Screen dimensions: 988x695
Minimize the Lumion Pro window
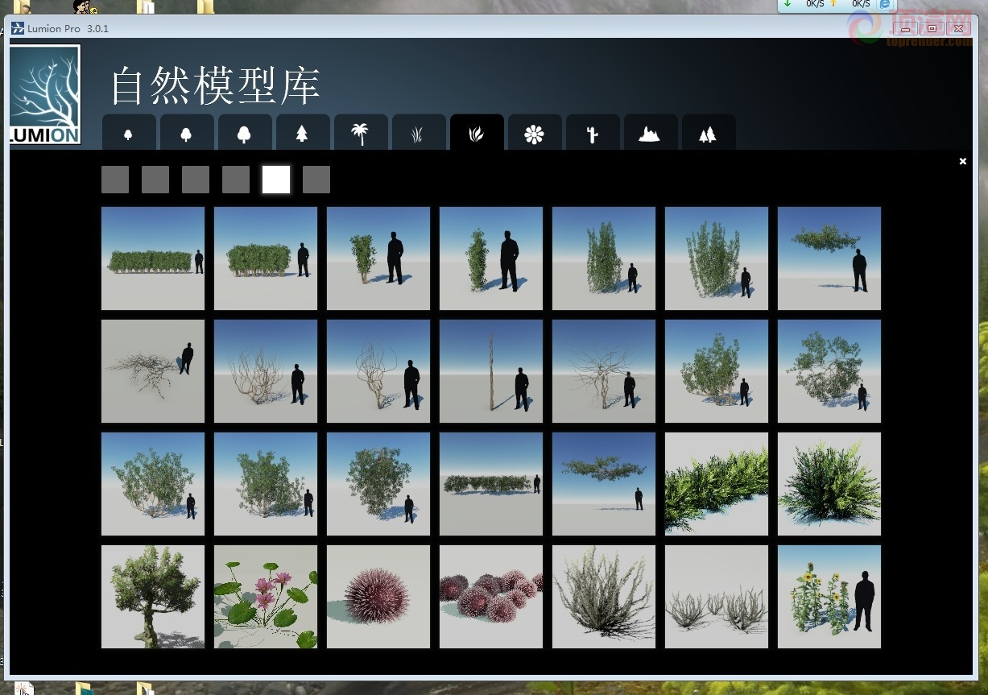pyautogui.click(x=905, y=28)
